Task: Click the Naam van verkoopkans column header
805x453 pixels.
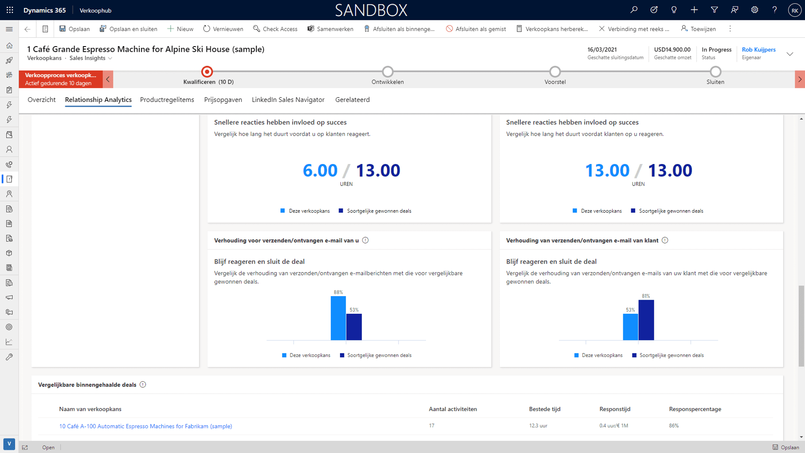Action: point(90,409)
